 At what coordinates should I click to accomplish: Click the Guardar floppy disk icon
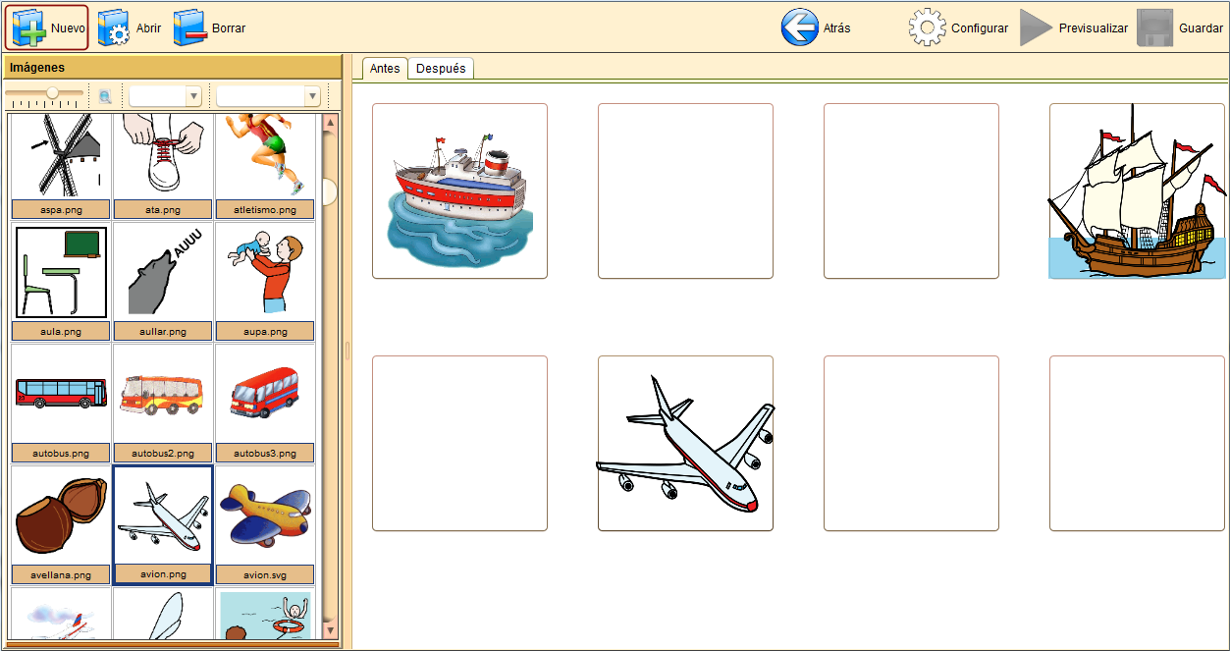(x=1155, y=27)
